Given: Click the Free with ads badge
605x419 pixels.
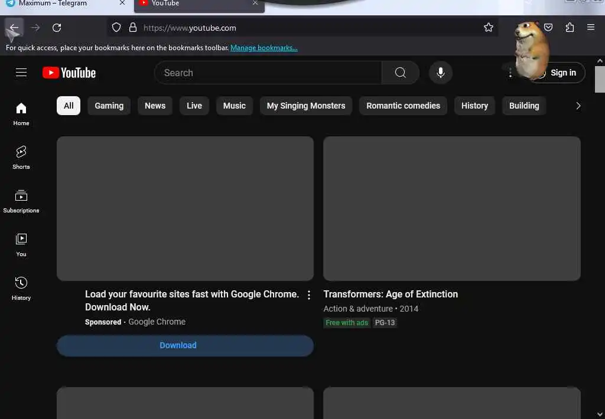Looking at the screenshot, I should pyautogui.click(x=347, y=323).
